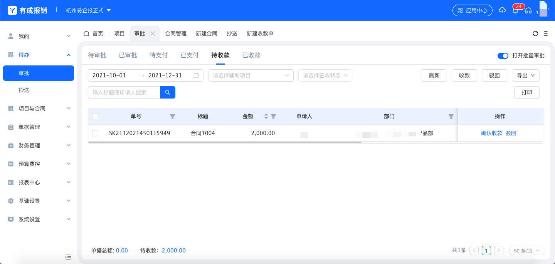Click the 报表中心 sidebar icon

click(x=11, y=182)
